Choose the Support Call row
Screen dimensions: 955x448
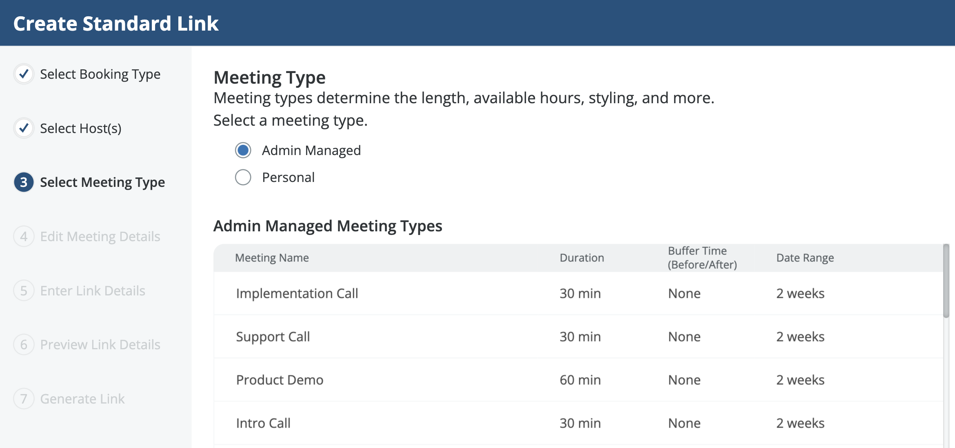pyautogui.click(x=273, y=337)
